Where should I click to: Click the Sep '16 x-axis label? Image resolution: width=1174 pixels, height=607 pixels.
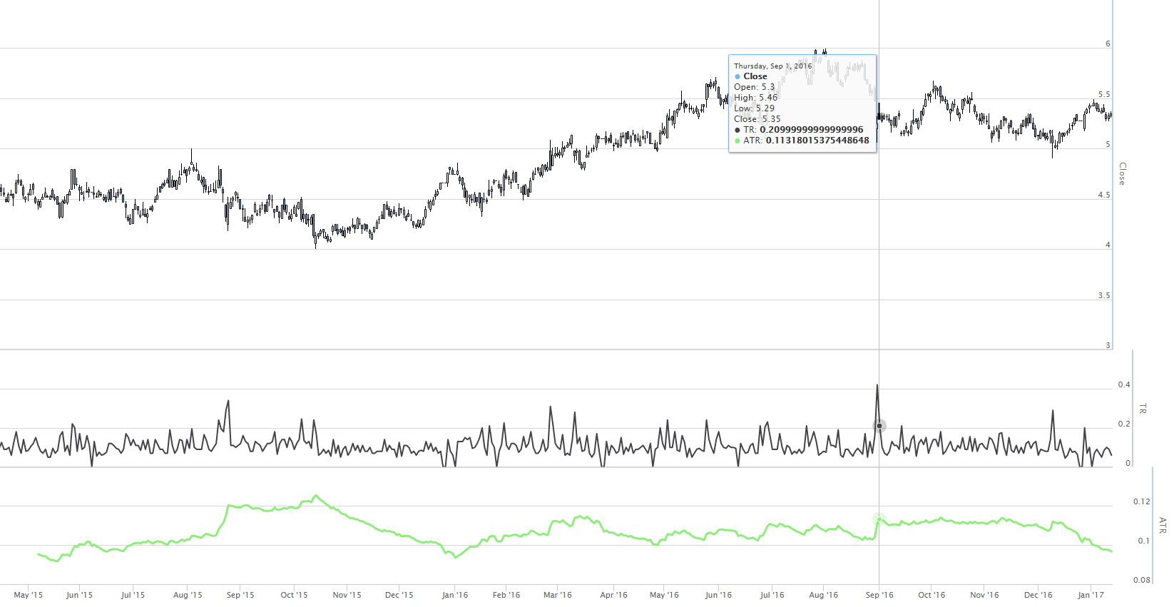879,595
